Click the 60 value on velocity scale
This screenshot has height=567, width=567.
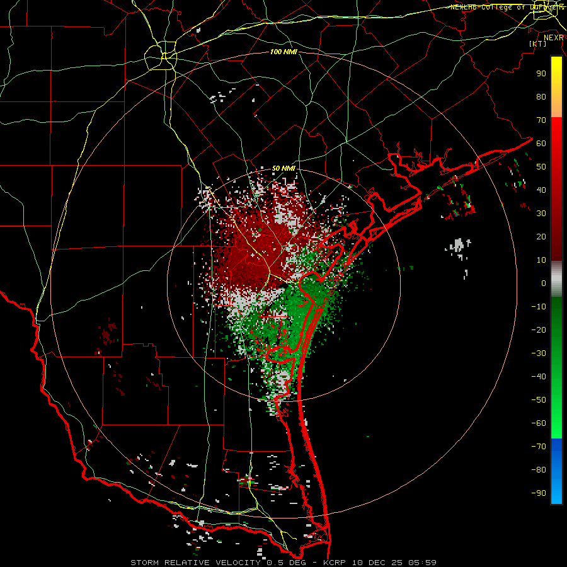[541, 144]
